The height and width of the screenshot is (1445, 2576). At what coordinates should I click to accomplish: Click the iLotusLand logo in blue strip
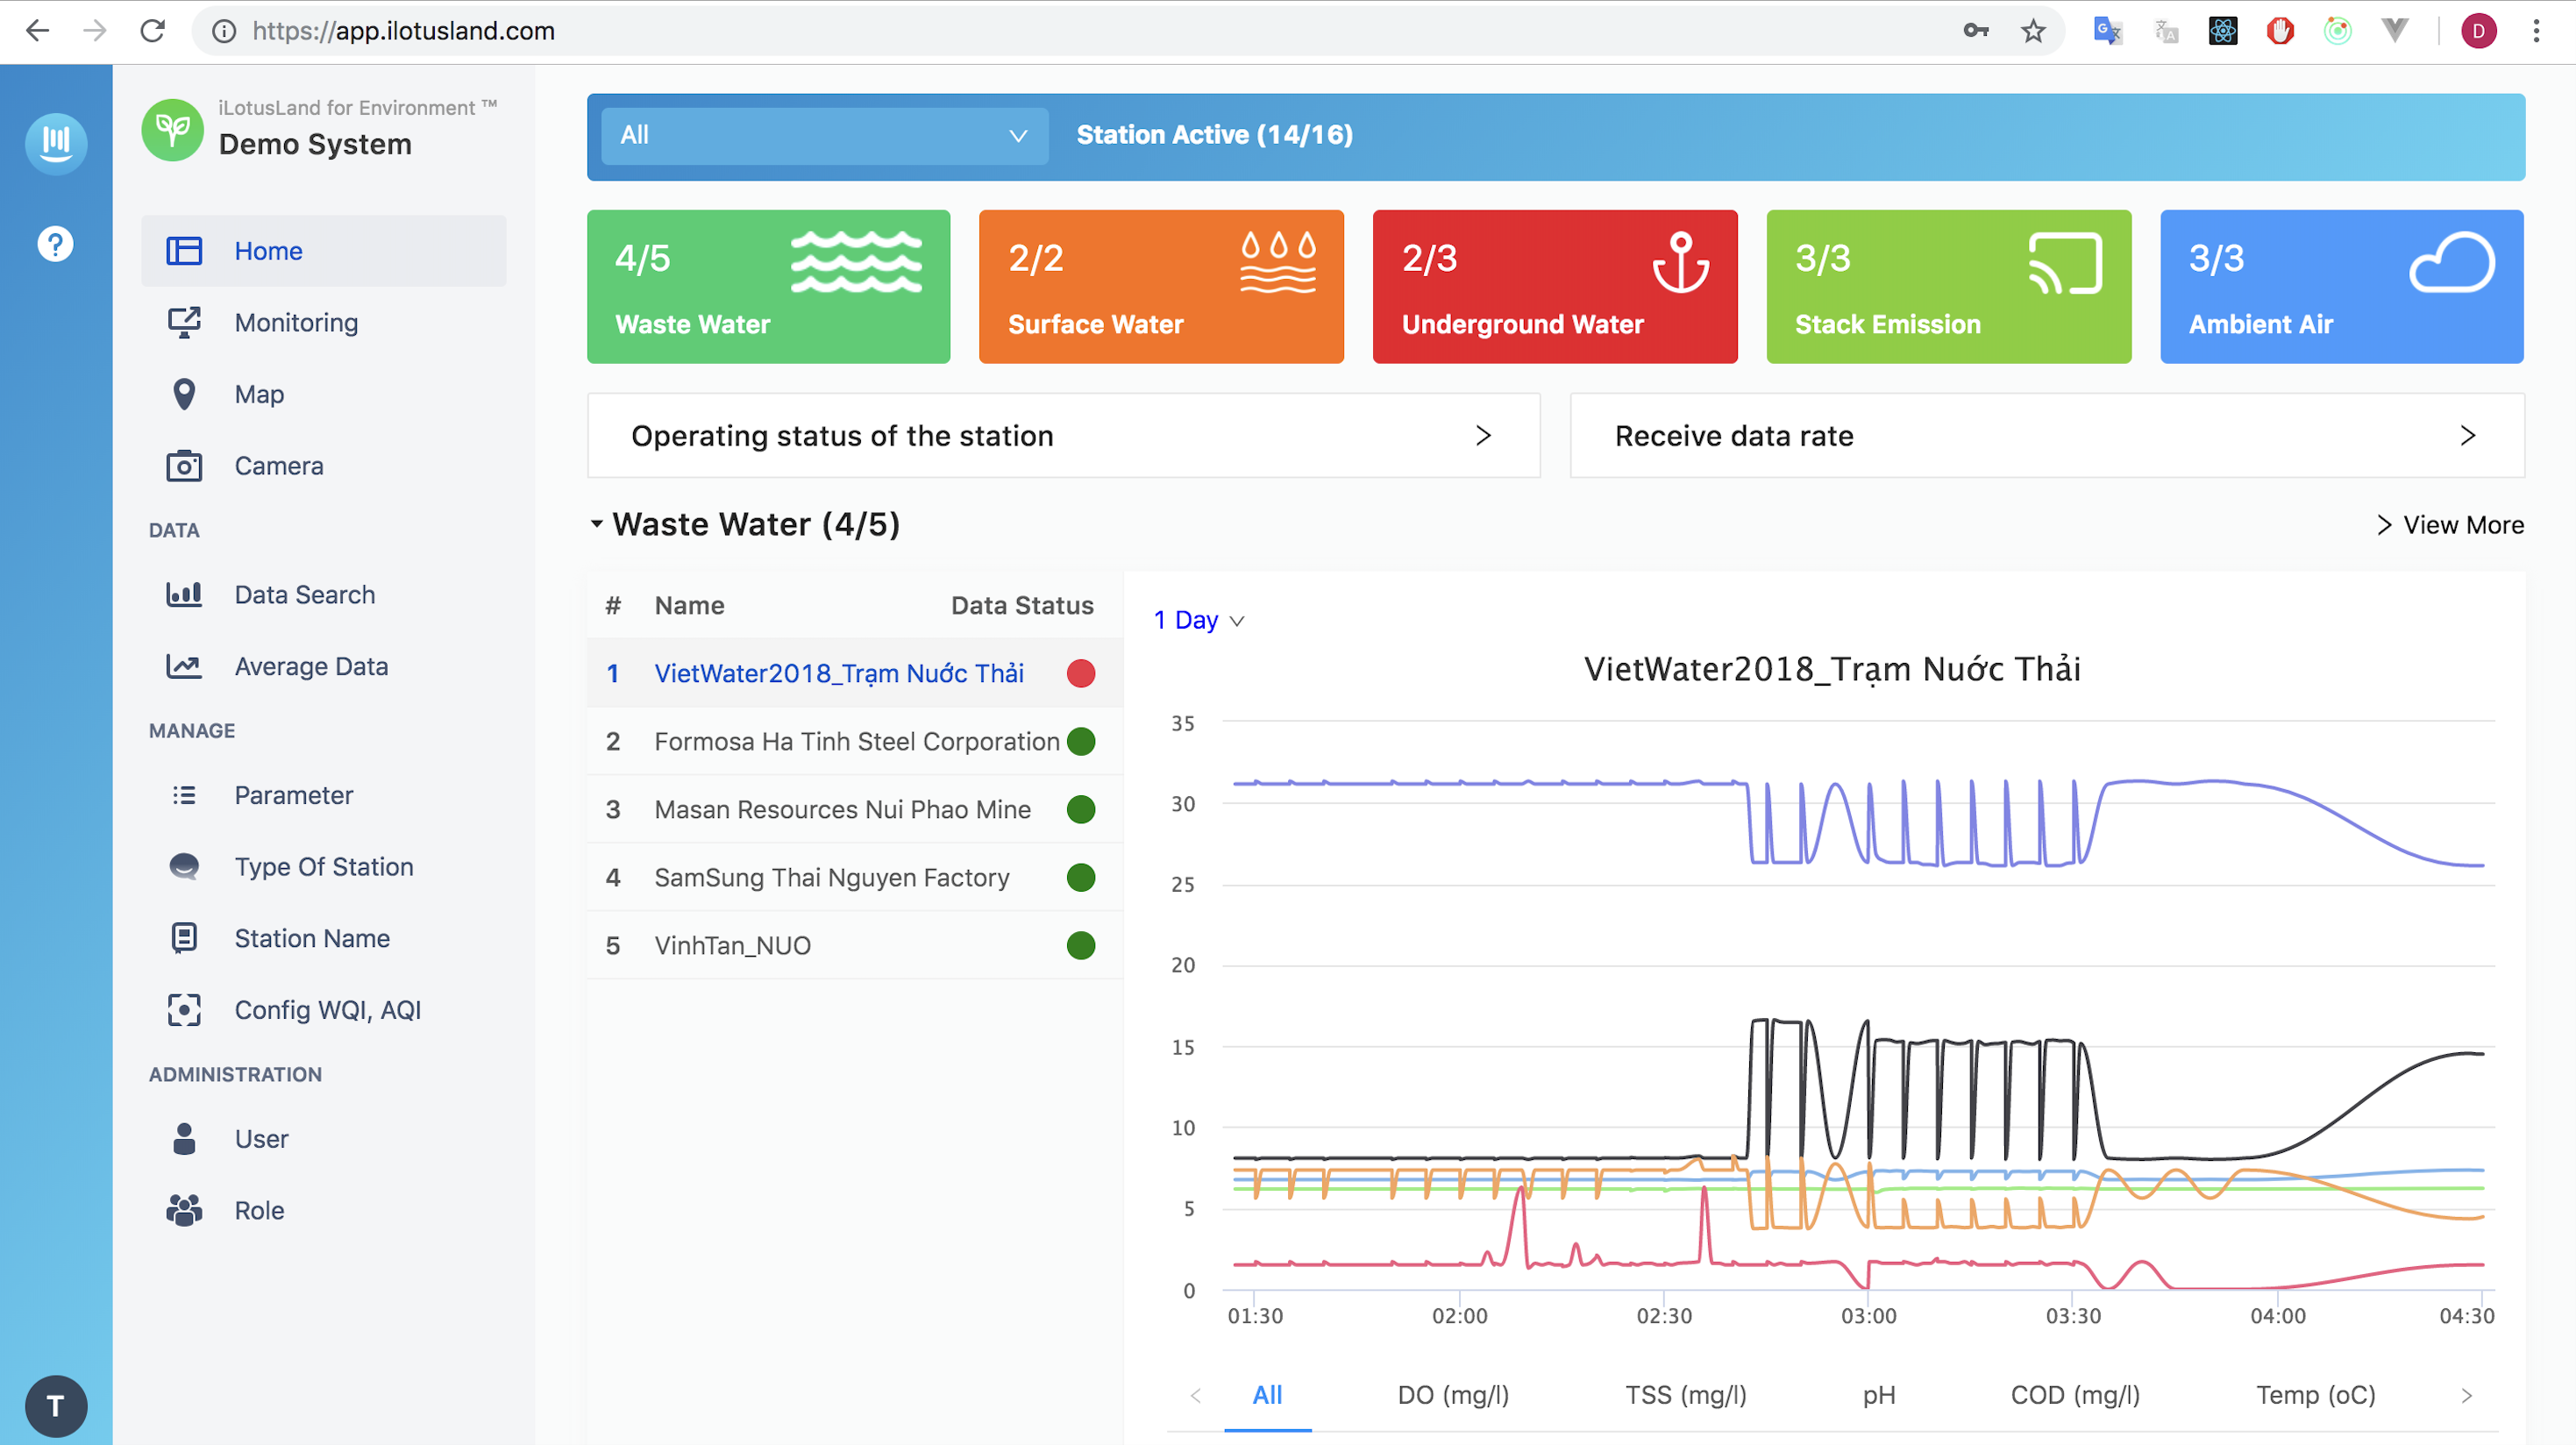click(56, 143)
